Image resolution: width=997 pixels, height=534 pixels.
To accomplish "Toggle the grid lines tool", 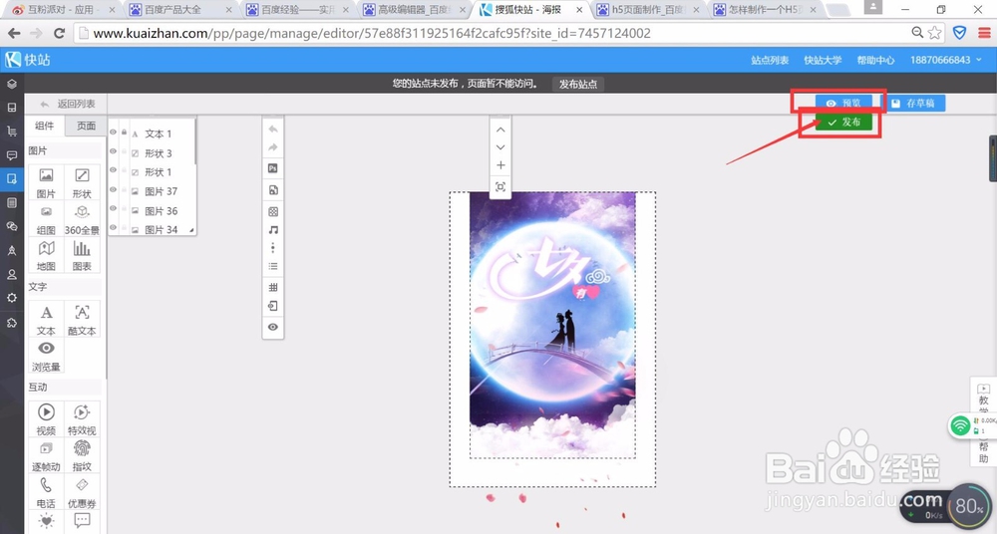I will click(x=273, y=287).
